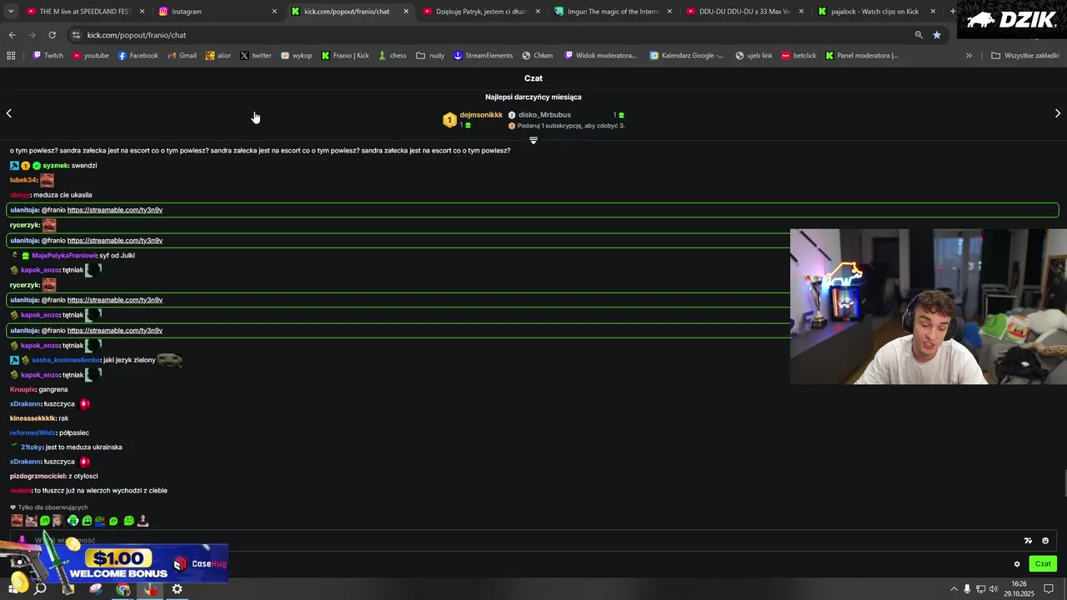
Task: Click the address bar URL
Action: coord(137,35)
